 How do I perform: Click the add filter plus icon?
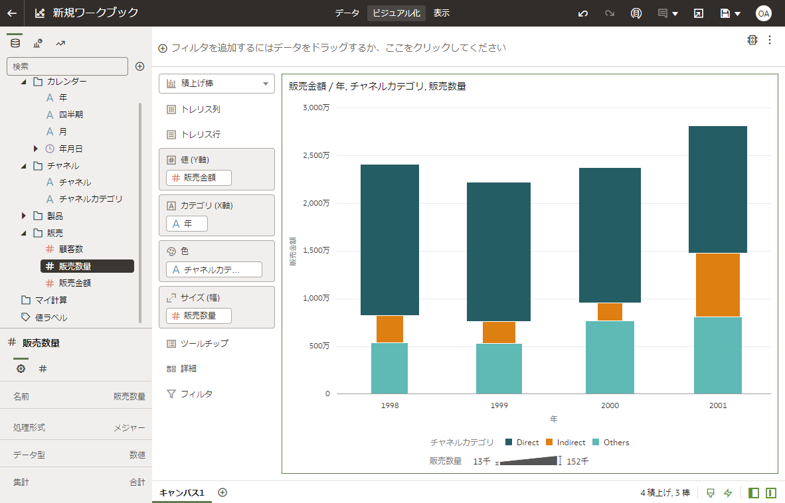coord(163,48)
